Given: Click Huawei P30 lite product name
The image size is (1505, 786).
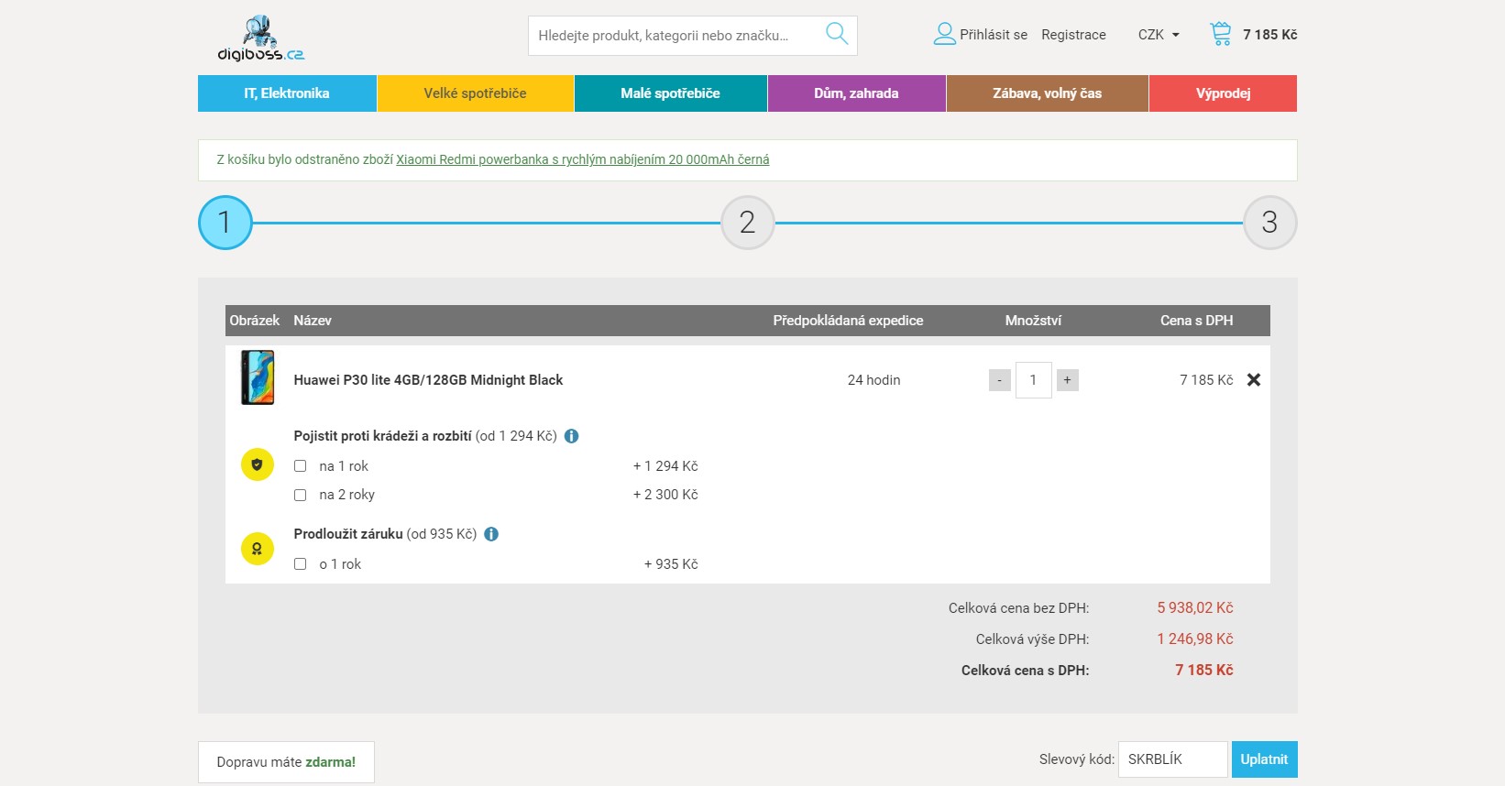Looking at the screenshot, I should coord(428,380).
